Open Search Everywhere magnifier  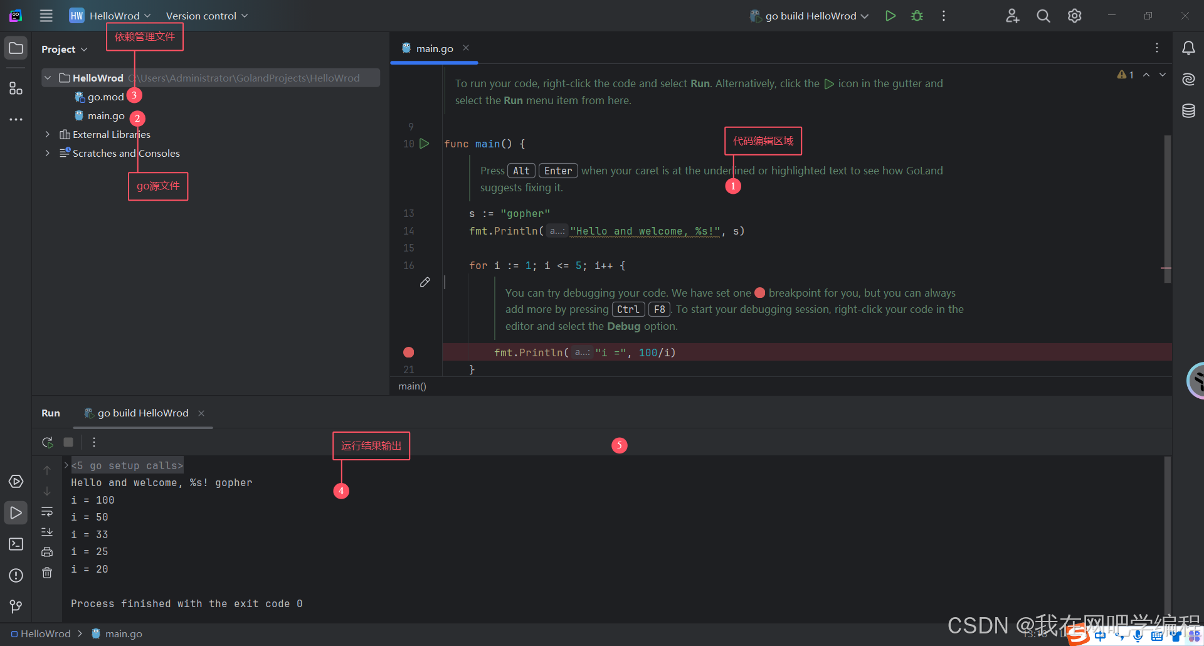(1043, 16)
